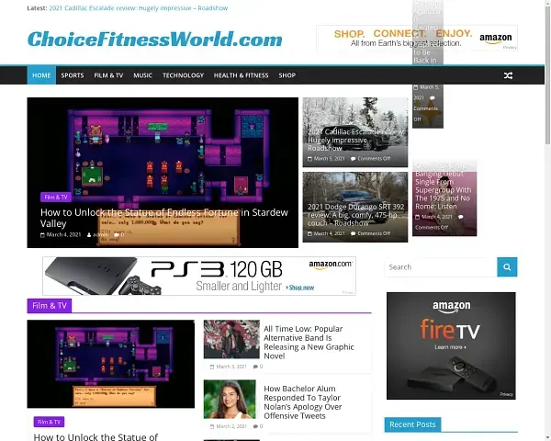Click the random post shuffle icon
This screenshot has height=441, width=551.
tap(508, 75)
